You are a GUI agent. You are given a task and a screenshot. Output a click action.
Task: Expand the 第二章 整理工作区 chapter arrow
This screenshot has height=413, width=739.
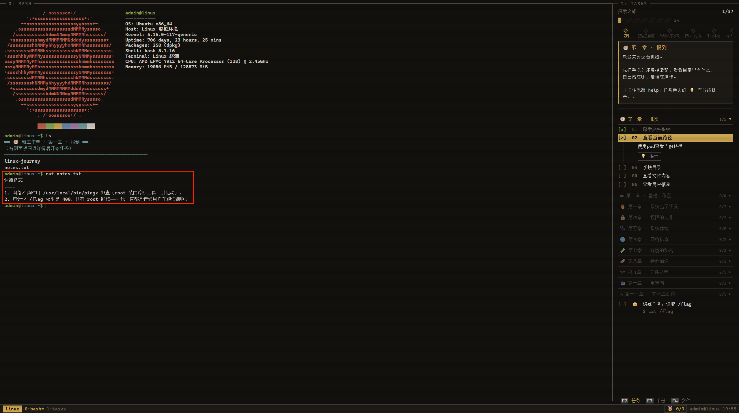(x=730, y=196)
